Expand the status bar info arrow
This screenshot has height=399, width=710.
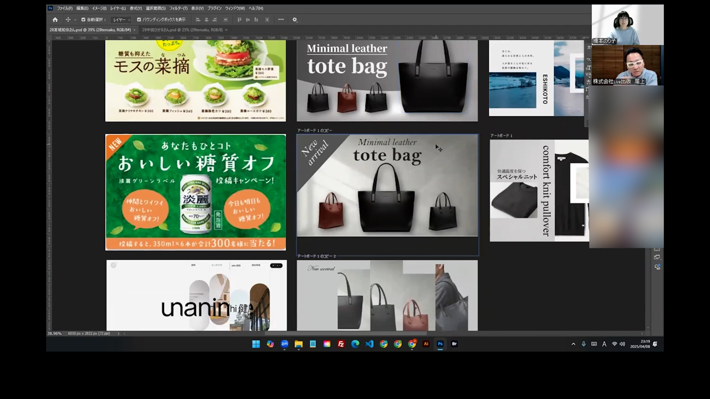click(x=118, y=333)
